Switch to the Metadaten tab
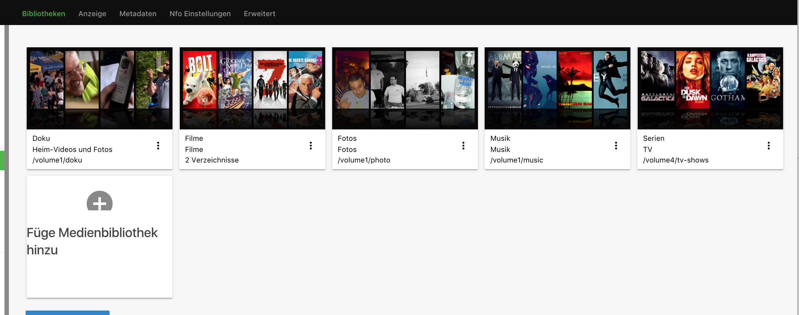Image resolution: width=799 pixels, height=315 pixels. tap(138, 14)
